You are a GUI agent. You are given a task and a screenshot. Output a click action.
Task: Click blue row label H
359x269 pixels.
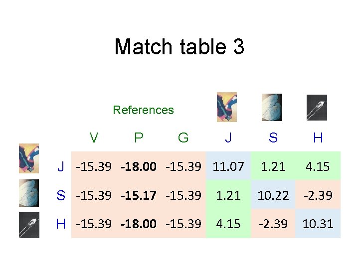pos(61,224)
